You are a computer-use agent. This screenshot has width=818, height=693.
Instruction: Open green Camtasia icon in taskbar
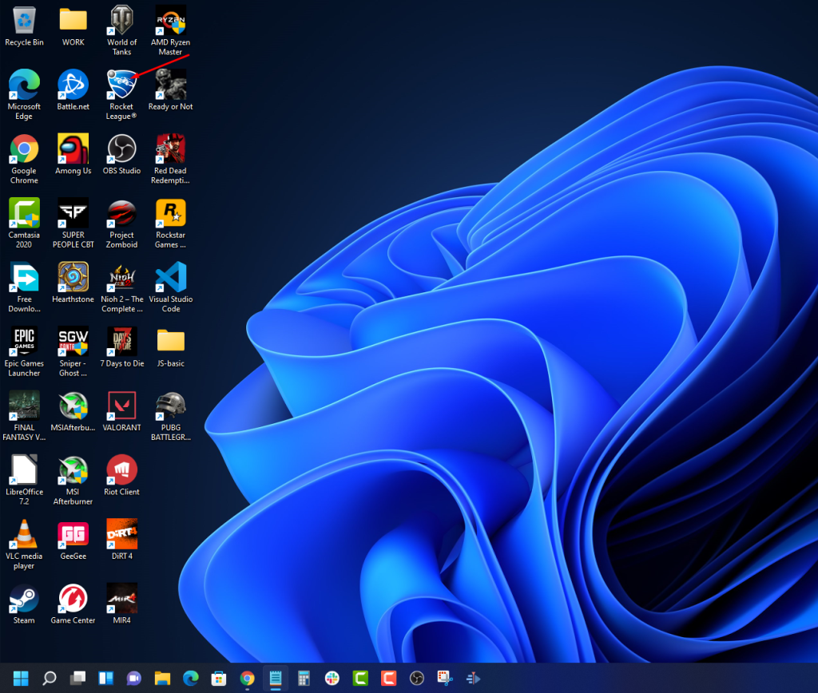[x=360, y=679]
